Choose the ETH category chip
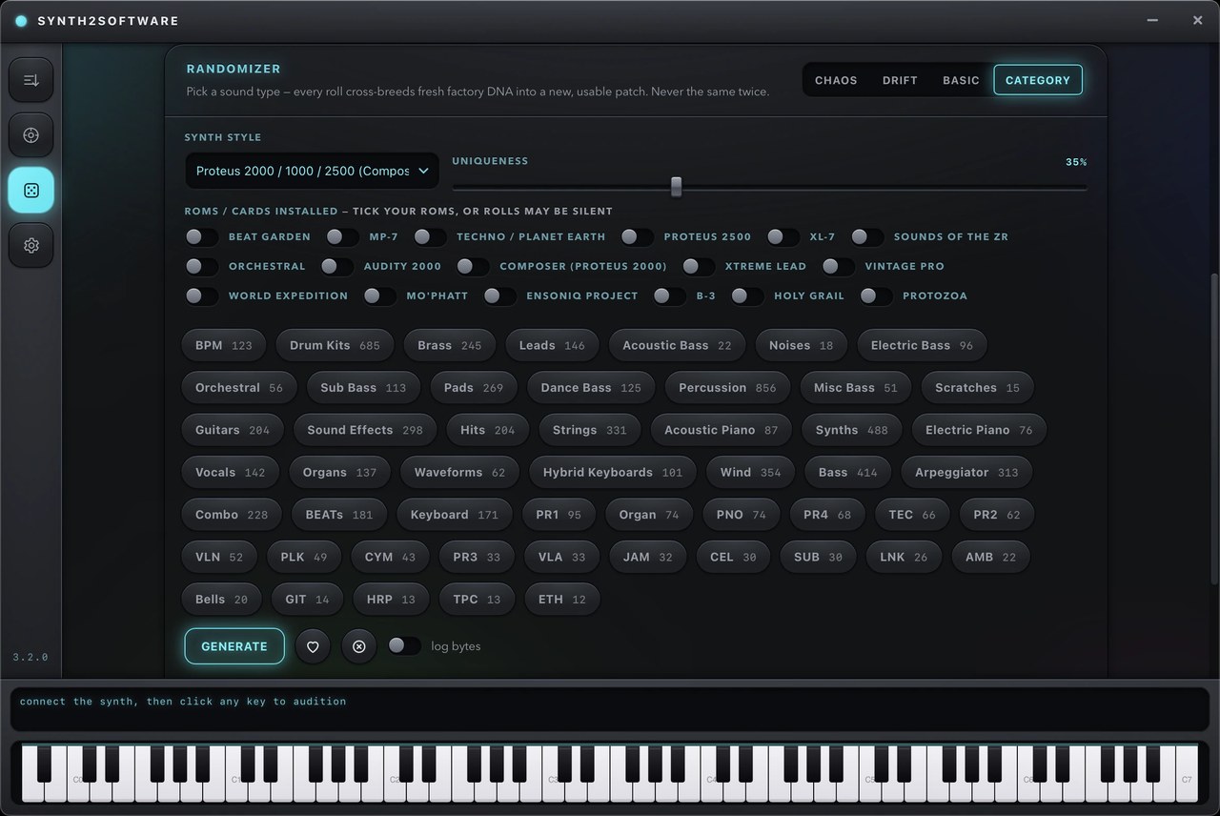 (x=562, y=600)
